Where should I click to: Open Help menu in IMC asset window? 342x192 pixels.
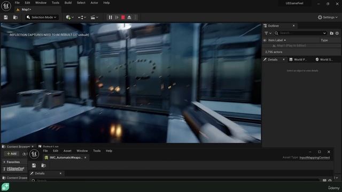109,150
